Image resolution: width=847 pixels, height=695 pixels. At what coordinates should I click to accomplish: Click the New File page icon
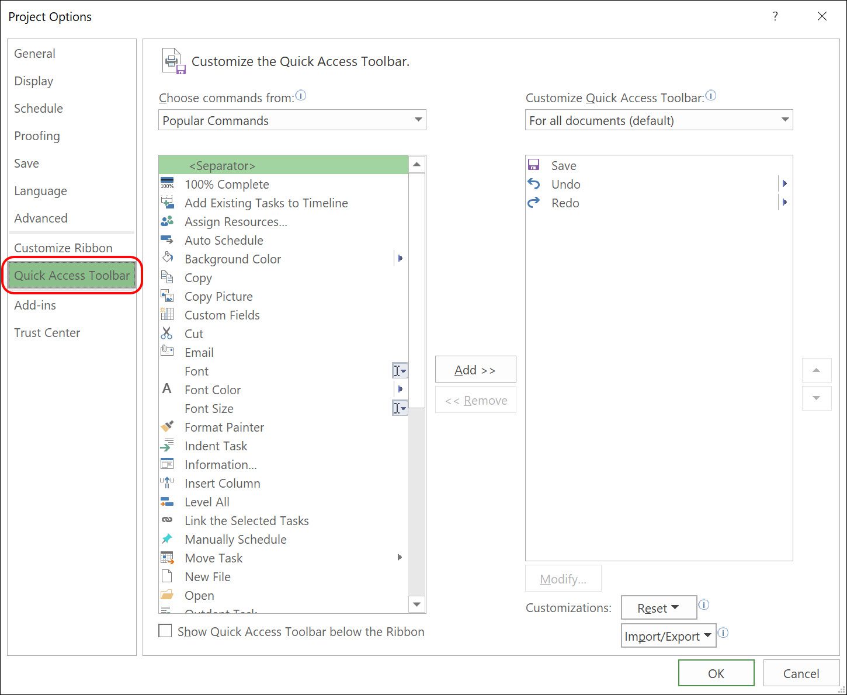pyautogui.click(x=167, y=576)
